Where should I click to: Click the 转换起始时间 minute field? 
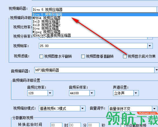click(75, 125)
